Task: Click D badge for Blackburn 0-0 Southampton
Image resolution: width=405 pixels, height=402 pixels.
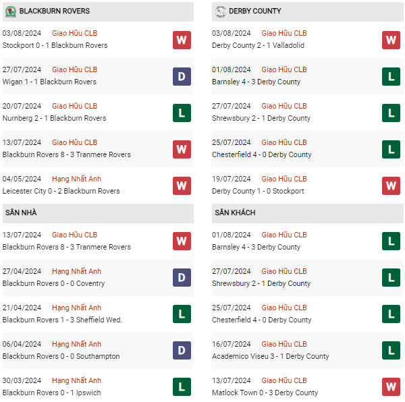Action: [x=182, y=351]
